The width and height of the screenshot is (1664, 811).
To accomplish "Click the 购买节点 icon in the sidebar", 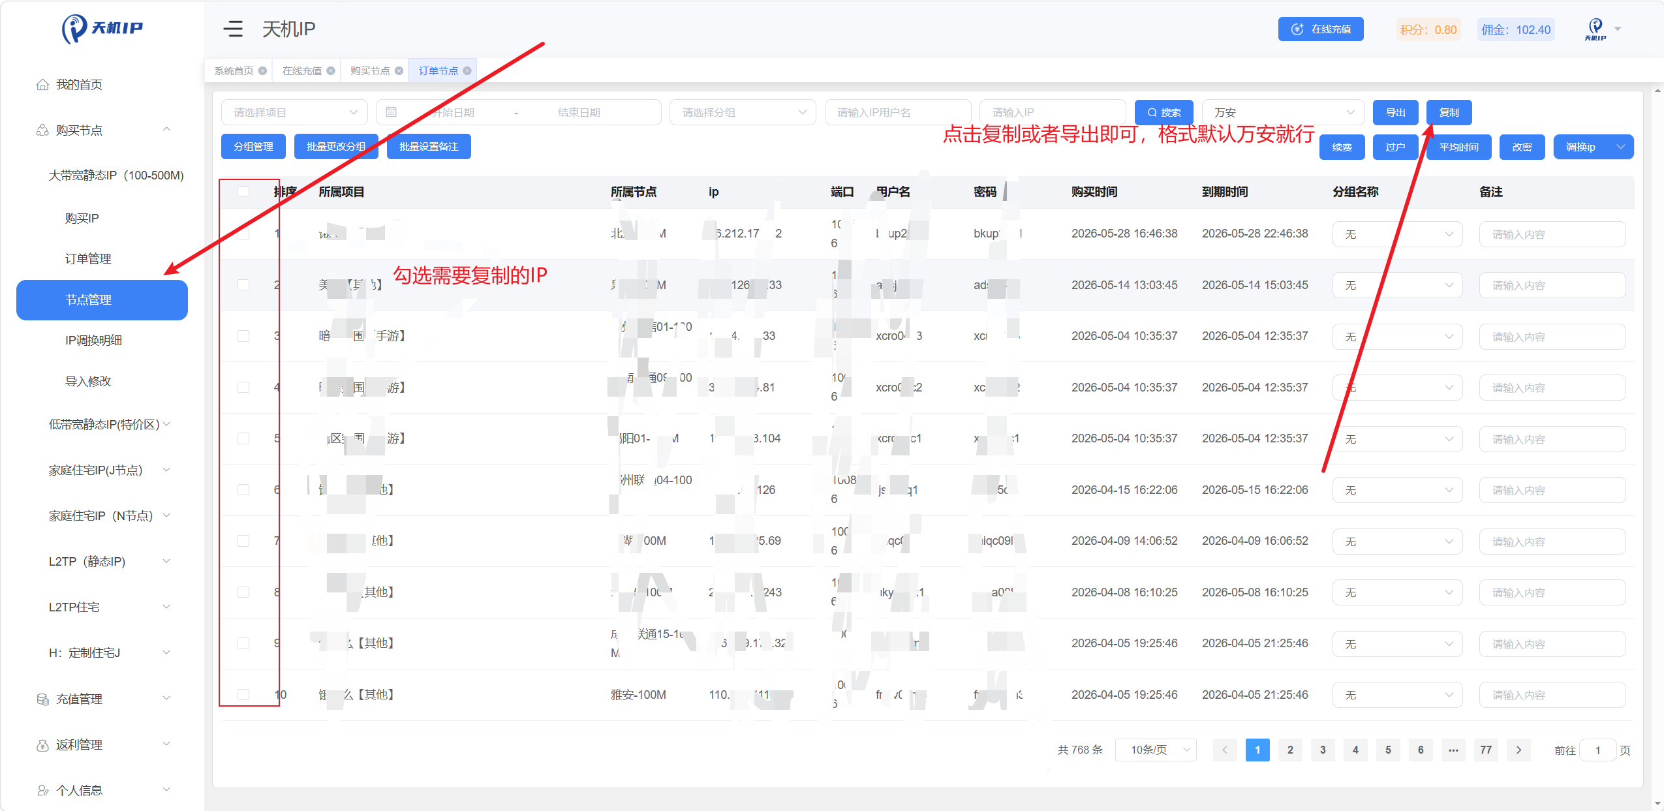I will [x=42, y=130].
